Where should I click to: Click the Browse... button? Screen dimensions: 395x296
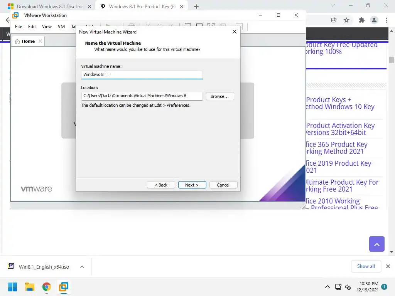pyautogui.click(x=219, y=96)
